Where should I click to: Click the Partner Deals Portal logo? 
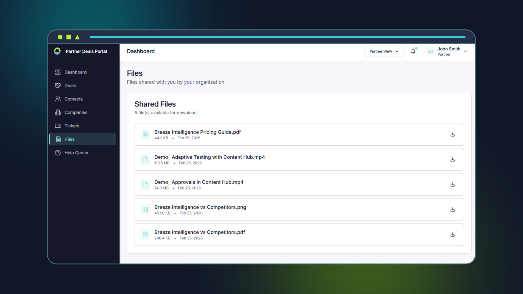pos(57,51)
